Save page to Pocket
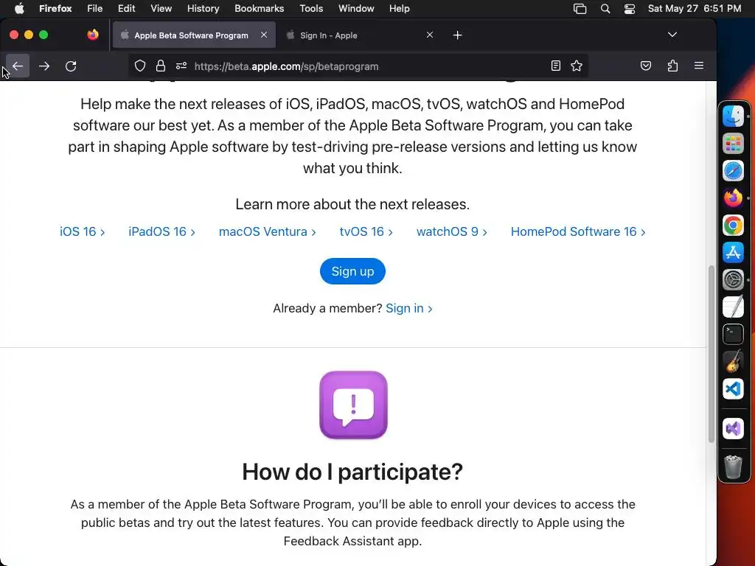The width and height of the screenshot is (755, 566). [646, 66]
